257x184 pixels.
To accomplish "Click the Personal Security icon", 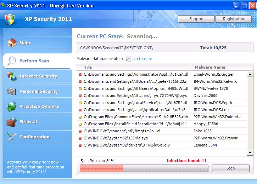I will tap(12, 91).
